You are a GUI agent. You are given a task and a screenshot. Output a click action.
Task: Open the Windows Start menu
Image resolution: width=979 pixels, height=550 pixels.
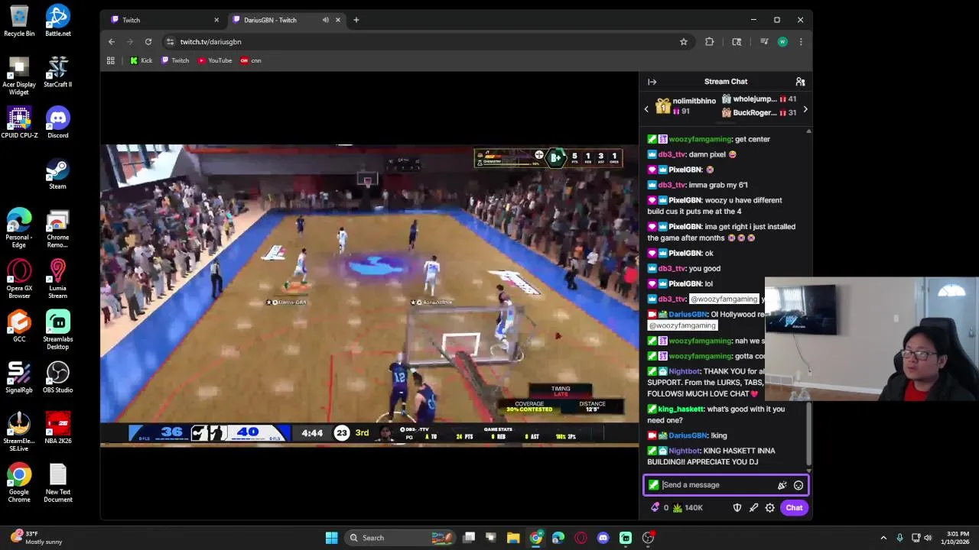point(331,538)
